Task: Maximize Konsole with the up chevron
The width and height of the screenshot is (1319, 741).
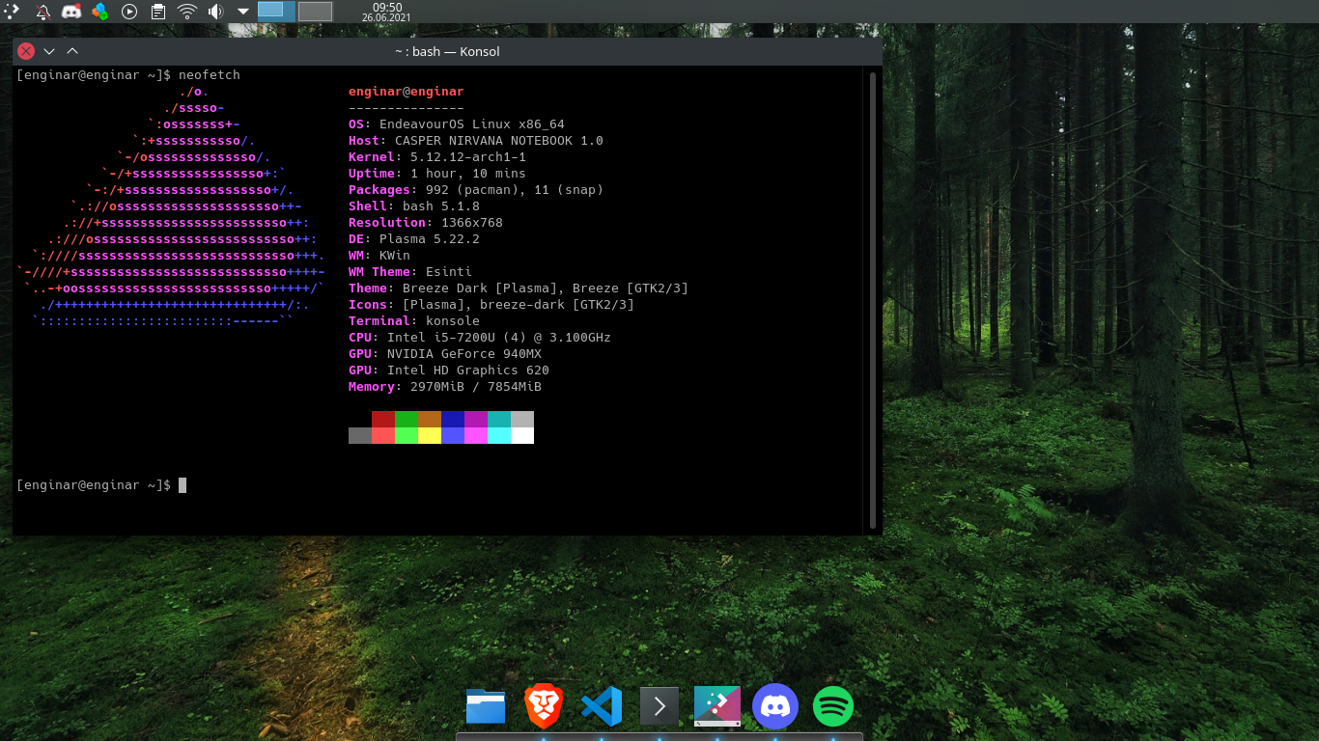Action: click(72, 51)
